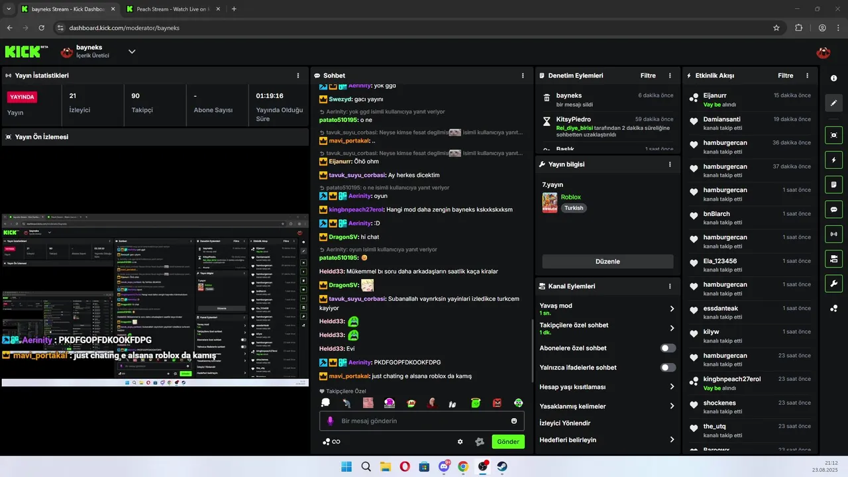Click the purple microphone icon in chat input
Screen dimensions: 848x477
pyautogui.click(x=331, y=421)
